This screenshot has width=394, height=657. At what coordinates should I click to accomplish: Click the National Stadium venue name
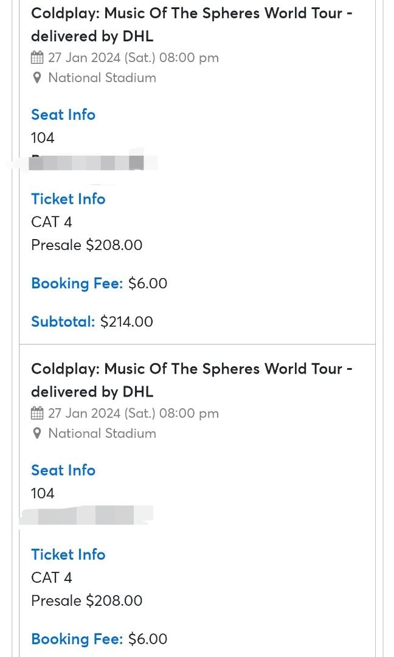click(x=102, y=78)
